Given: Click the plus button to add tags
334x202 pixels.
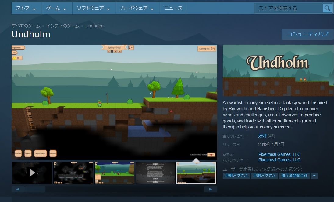Looking at the screenshot, I should click(314, 176).
